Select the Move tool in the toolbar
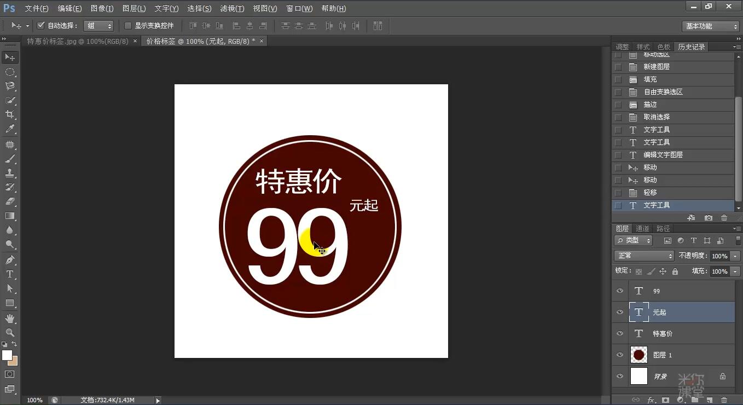This screenshot has height=405, width=743. 10,57
